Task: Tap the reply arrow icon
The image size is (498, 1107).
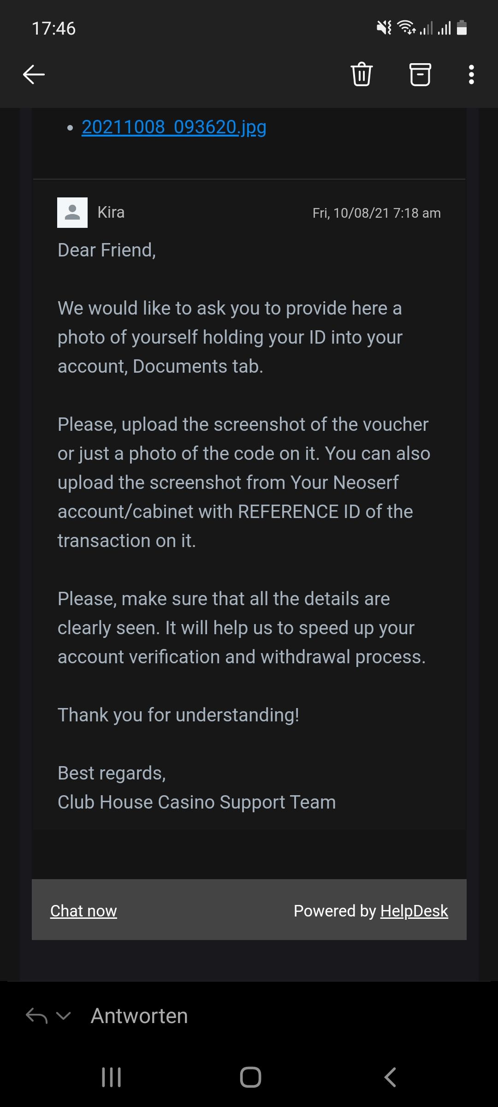Action: 36,1016
